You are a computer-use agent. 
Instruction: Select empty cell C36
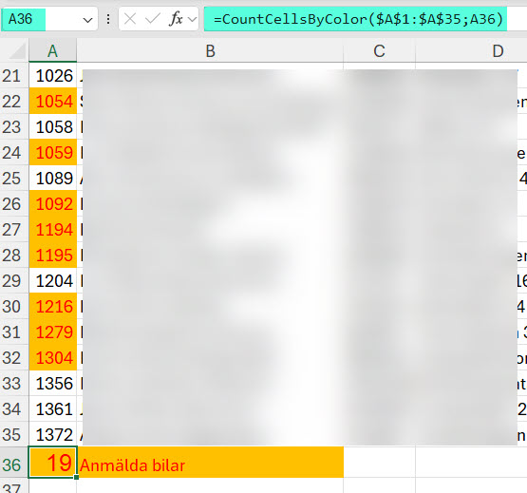coord(380,463)
